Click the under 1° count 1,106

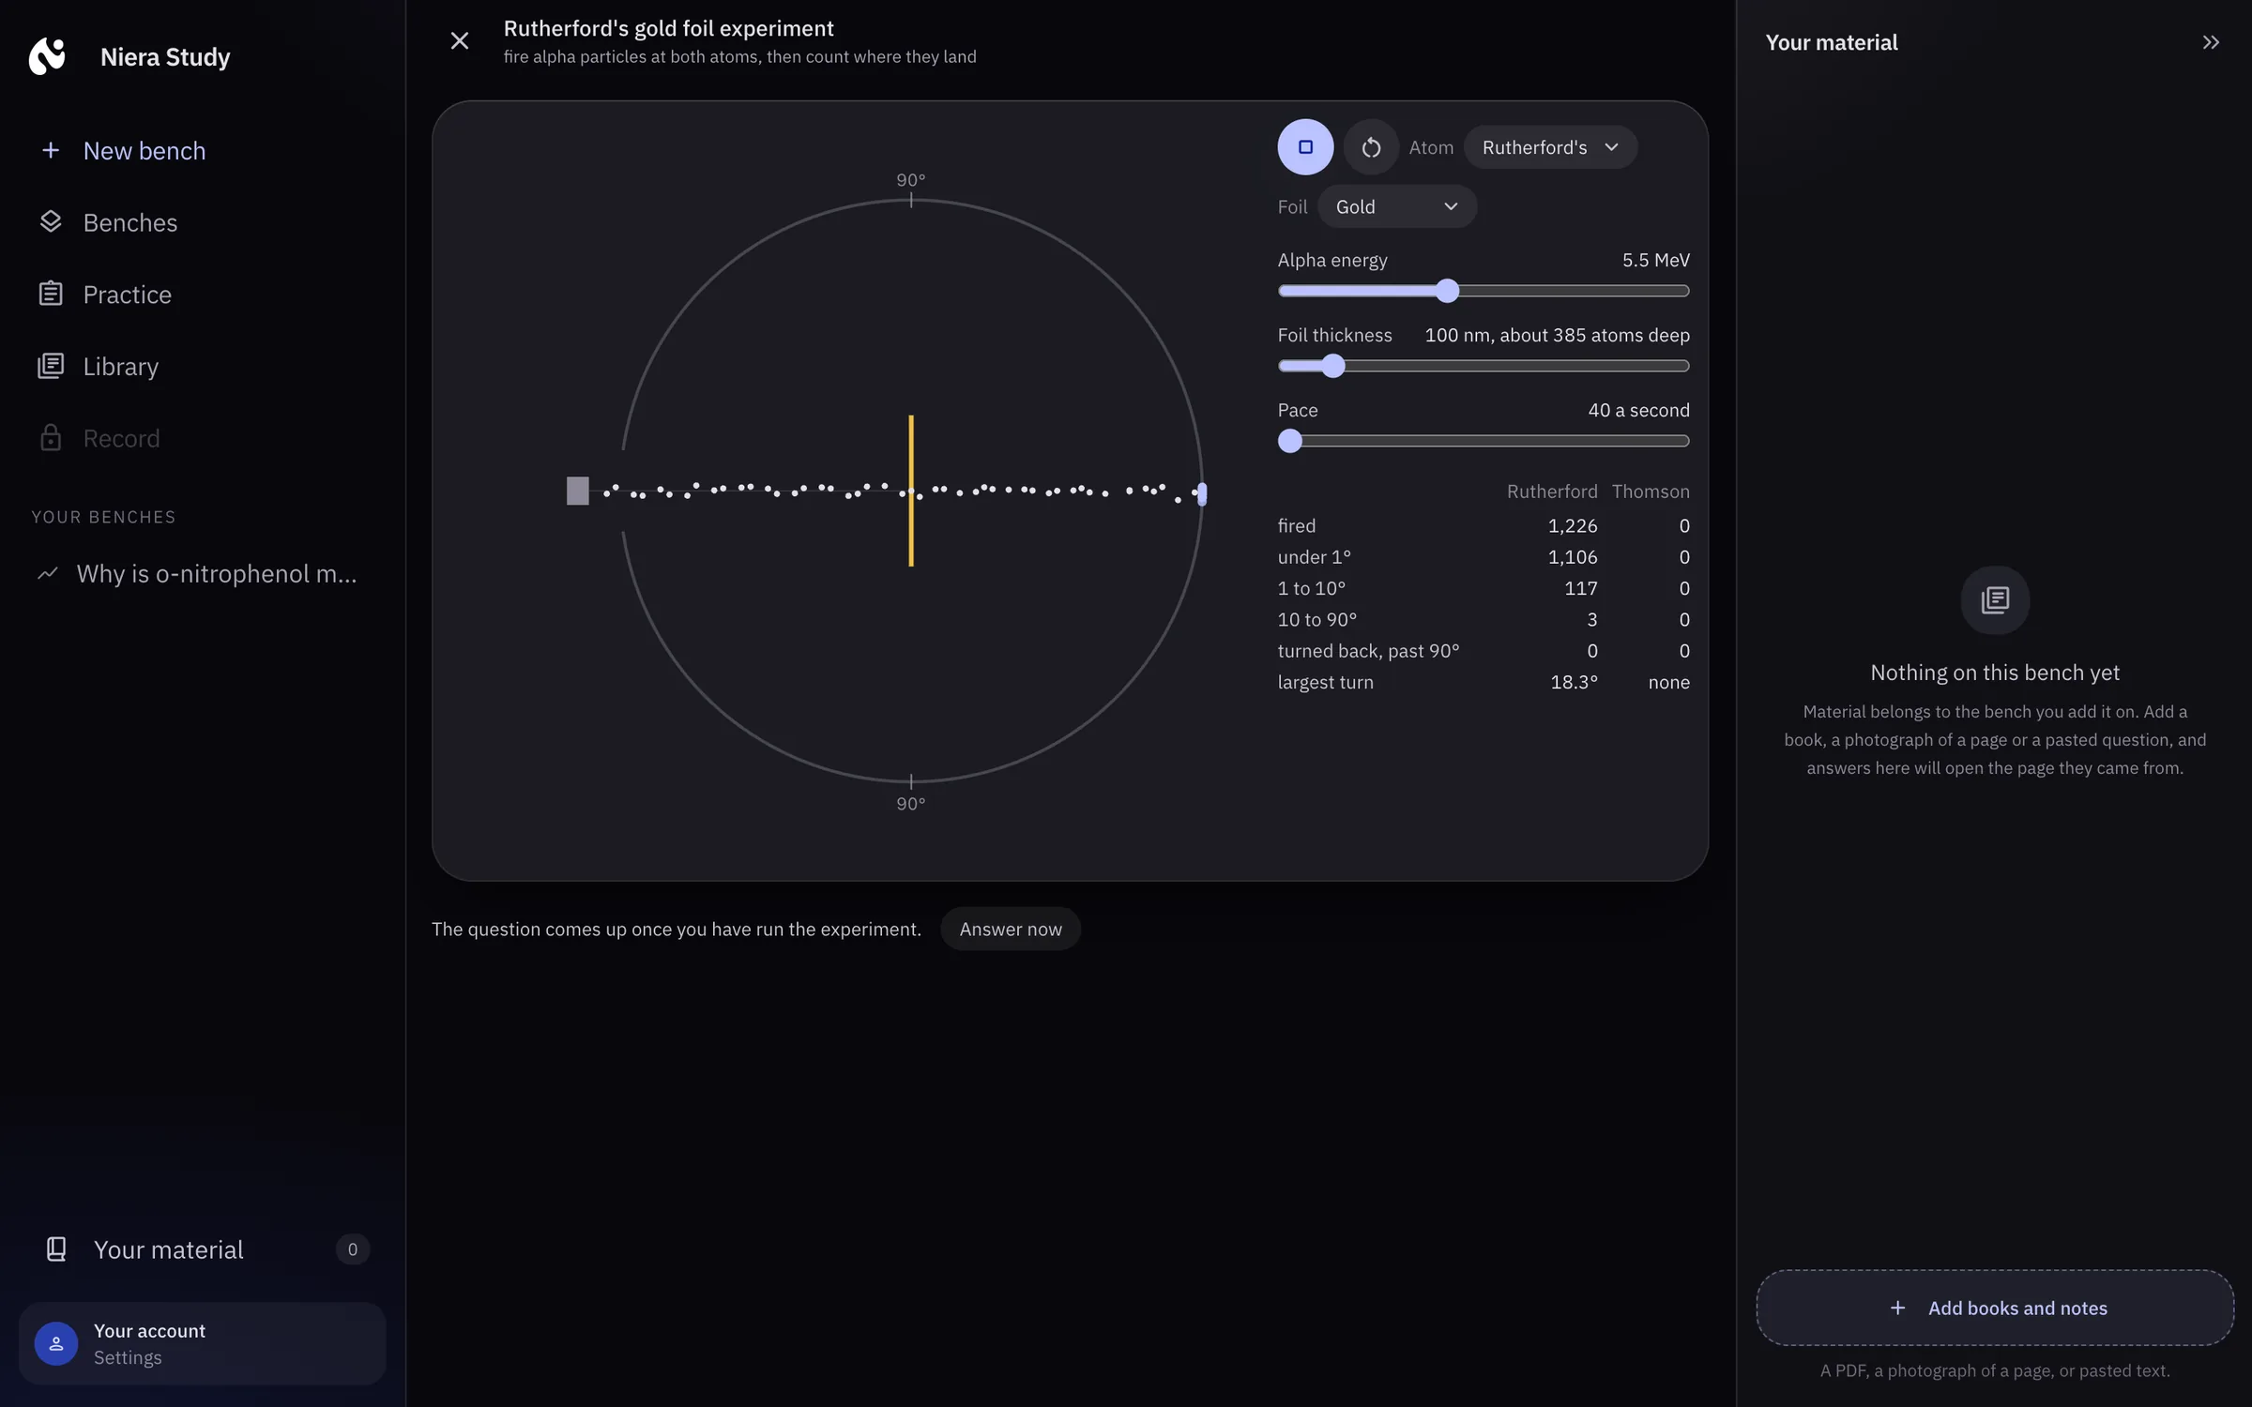tap(1572, 557)
